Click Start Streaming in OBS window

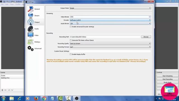tap(167, 76)
